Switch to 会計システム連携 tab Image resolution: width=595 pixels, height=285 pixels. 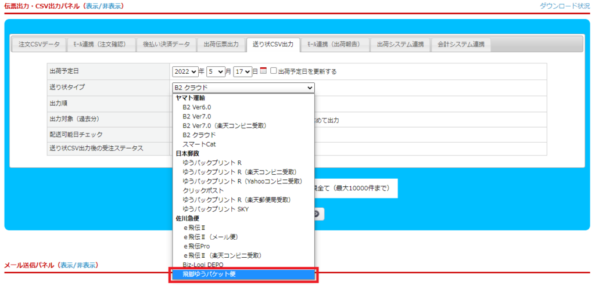tap(461, 44)
